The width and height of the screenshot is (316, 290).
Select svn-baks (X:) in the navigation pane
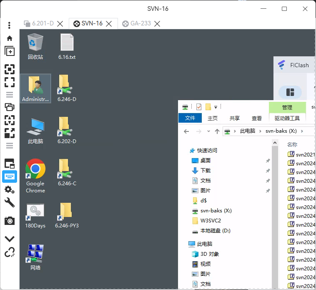coord(212,211)
